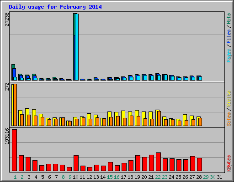This screenshot has width=234, height=182.
Task: Click day label 30 on the x-axis
Action: coord(213,177)
